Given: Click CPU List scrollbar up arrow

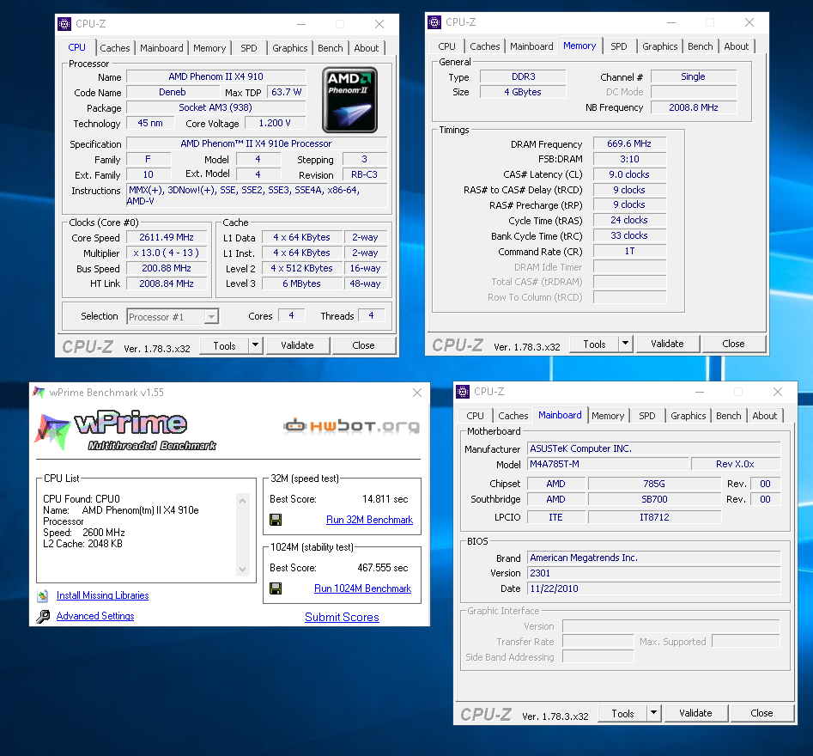Looking at the screenshot, I should pos(242,501).
